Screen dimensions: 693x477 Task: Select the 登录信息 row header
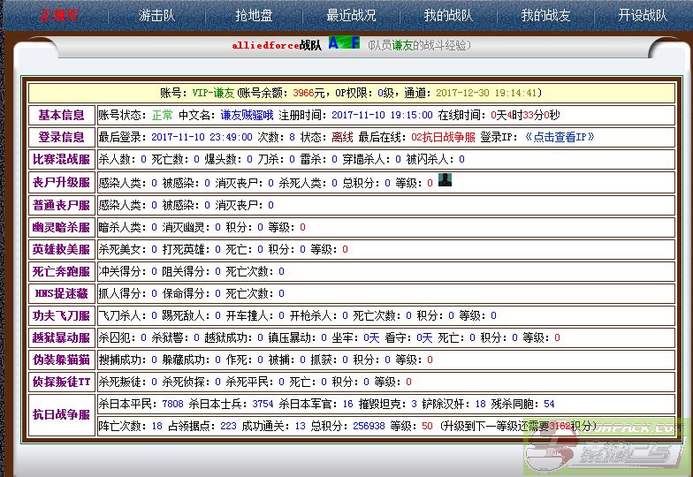pos(61,137)
